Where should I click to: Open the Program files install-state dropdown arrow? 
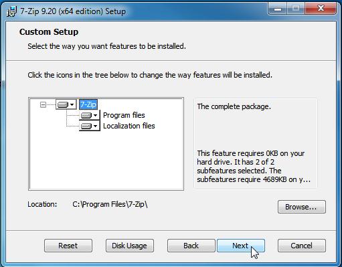coord(96,115)
